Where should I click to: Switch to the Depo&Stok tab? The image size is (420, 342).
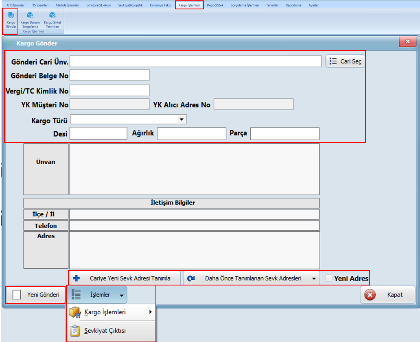coord(215,5)
